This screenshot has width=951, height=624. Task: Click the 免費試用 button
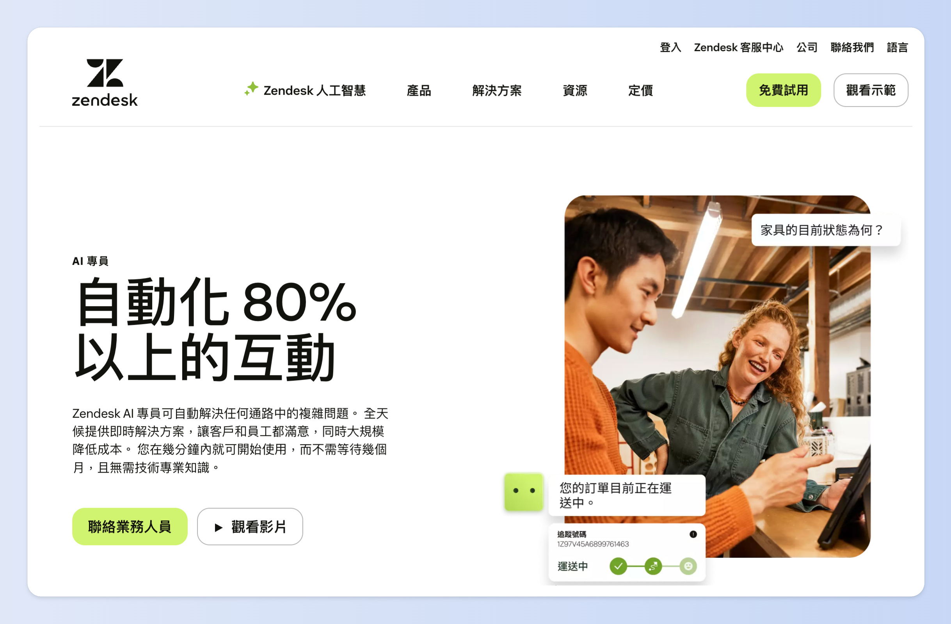783,90
